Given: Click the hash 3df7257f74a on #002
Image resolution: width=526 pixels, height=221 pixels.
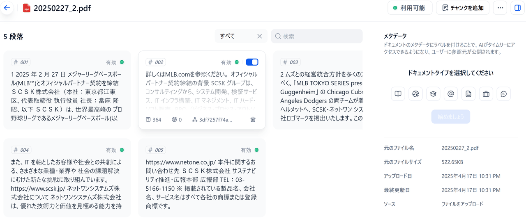Looking at the screenshot, I should (x=212, y=120).
